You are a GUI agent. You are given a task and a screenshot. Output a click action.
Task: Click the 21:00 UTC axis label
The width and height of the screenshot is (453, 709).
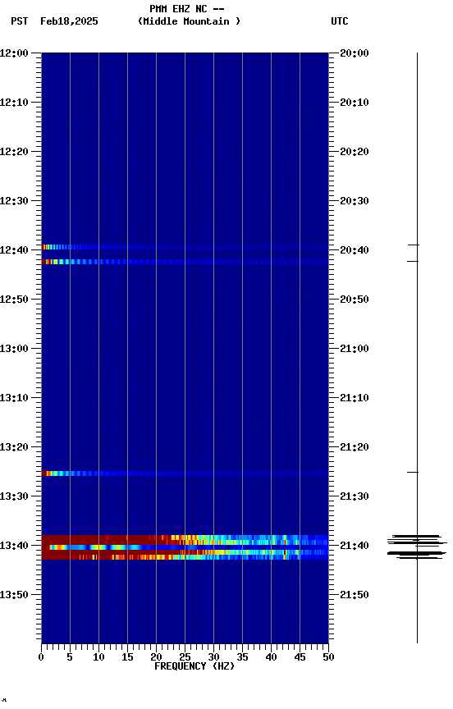tap(355, 349)
